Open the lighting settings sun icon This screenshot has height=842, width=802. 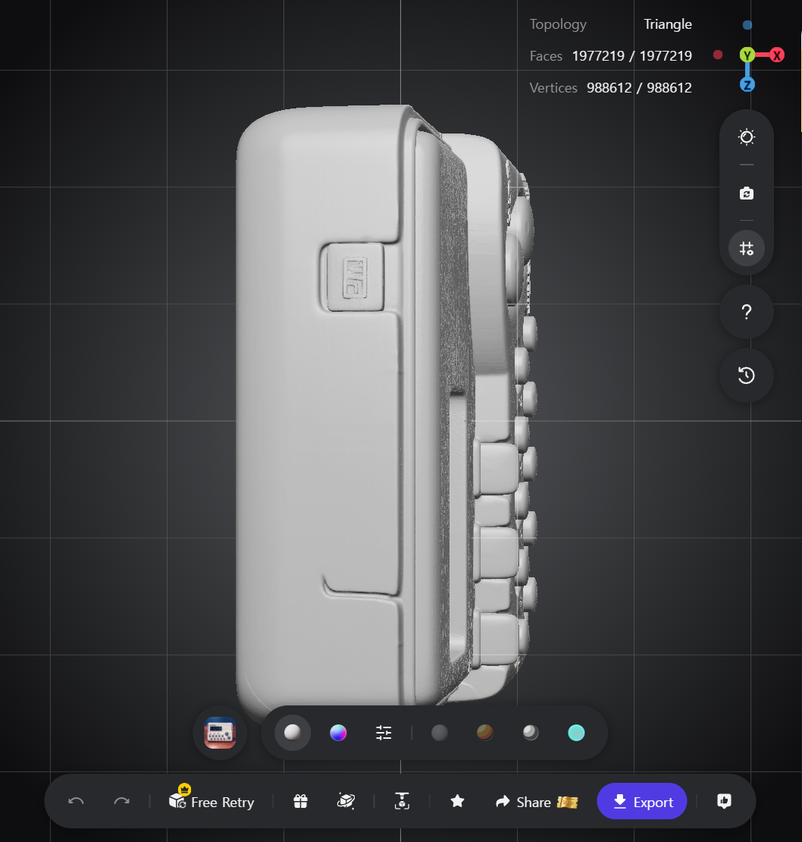pos(746,137)
